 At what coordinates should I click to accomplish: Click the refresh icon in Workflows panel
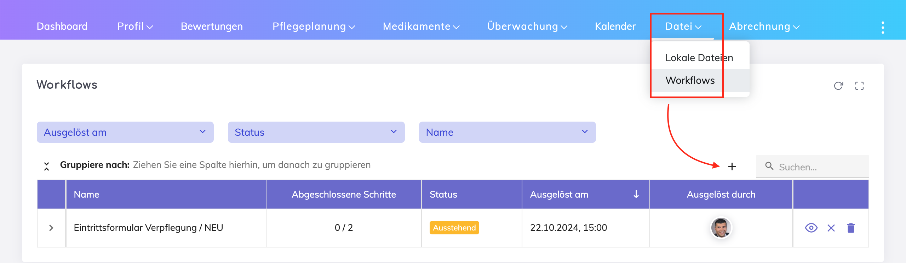838,86
